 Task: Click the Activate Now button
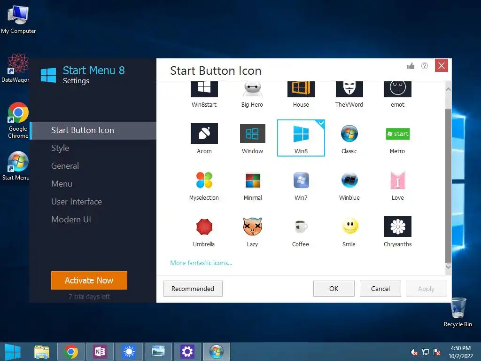click(89, 280)
